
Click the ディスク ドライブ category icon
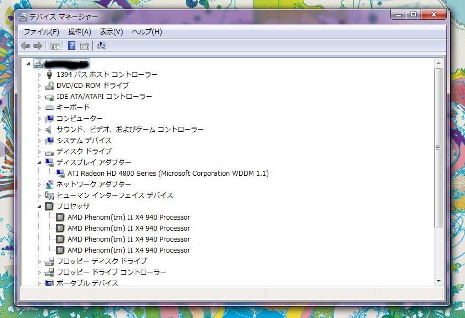[49, 152]
